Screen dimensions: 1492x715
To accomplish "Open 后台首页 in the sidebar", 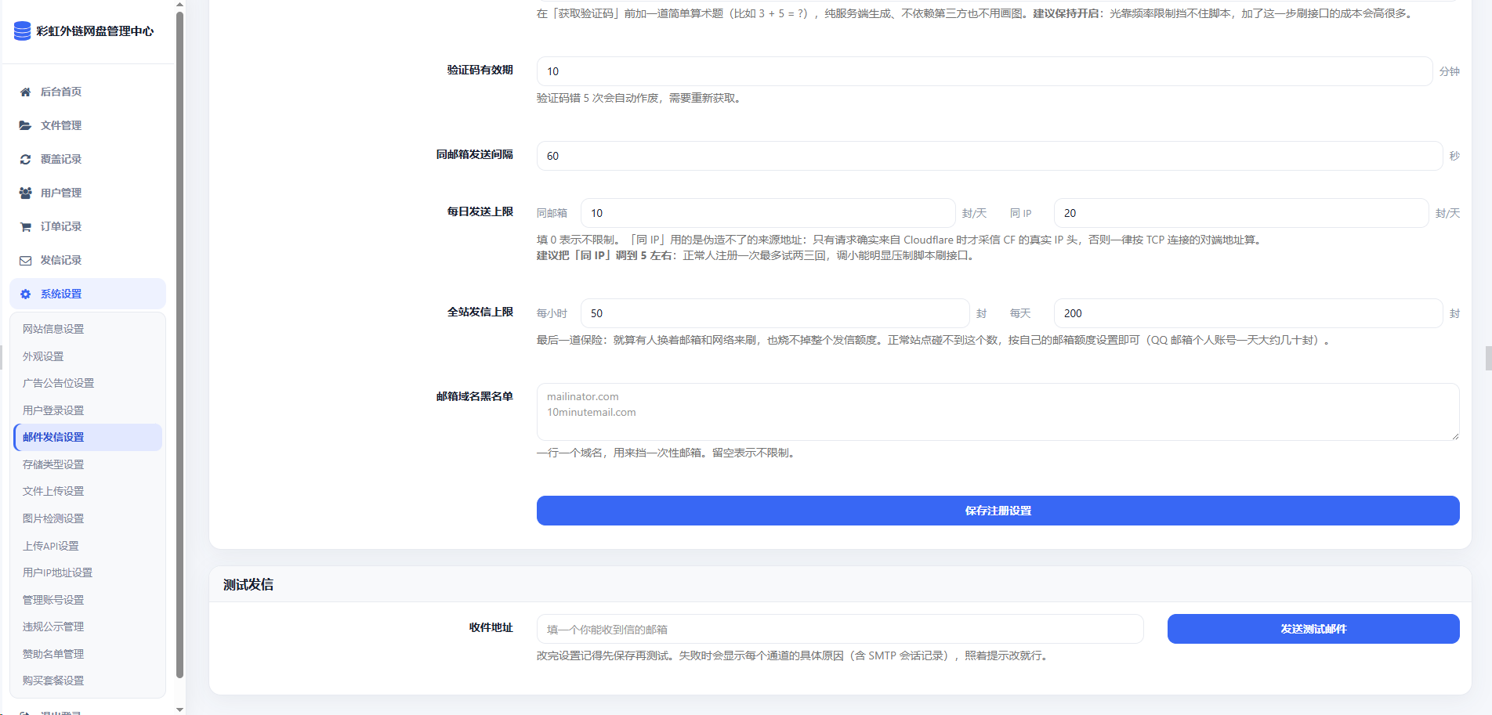I will click(x=88, y=92).
